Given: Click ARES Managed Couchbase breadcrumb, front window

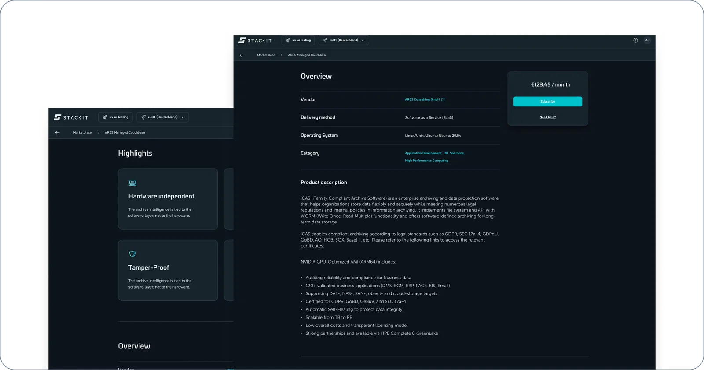Looking at the screenshot, I should tap(307, 55).
